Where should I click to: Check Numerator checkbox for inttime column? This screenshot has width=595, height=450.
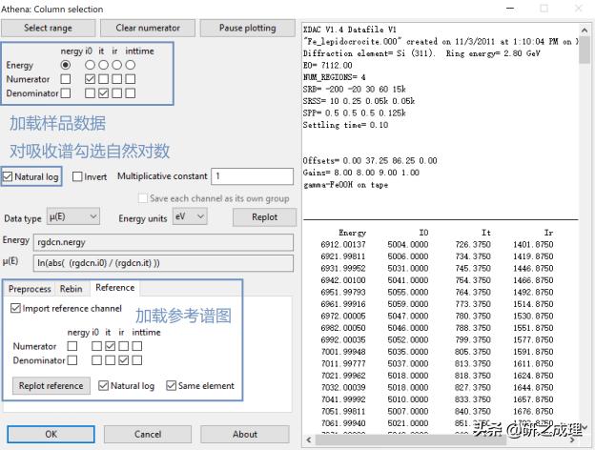[x=130, y=79]
